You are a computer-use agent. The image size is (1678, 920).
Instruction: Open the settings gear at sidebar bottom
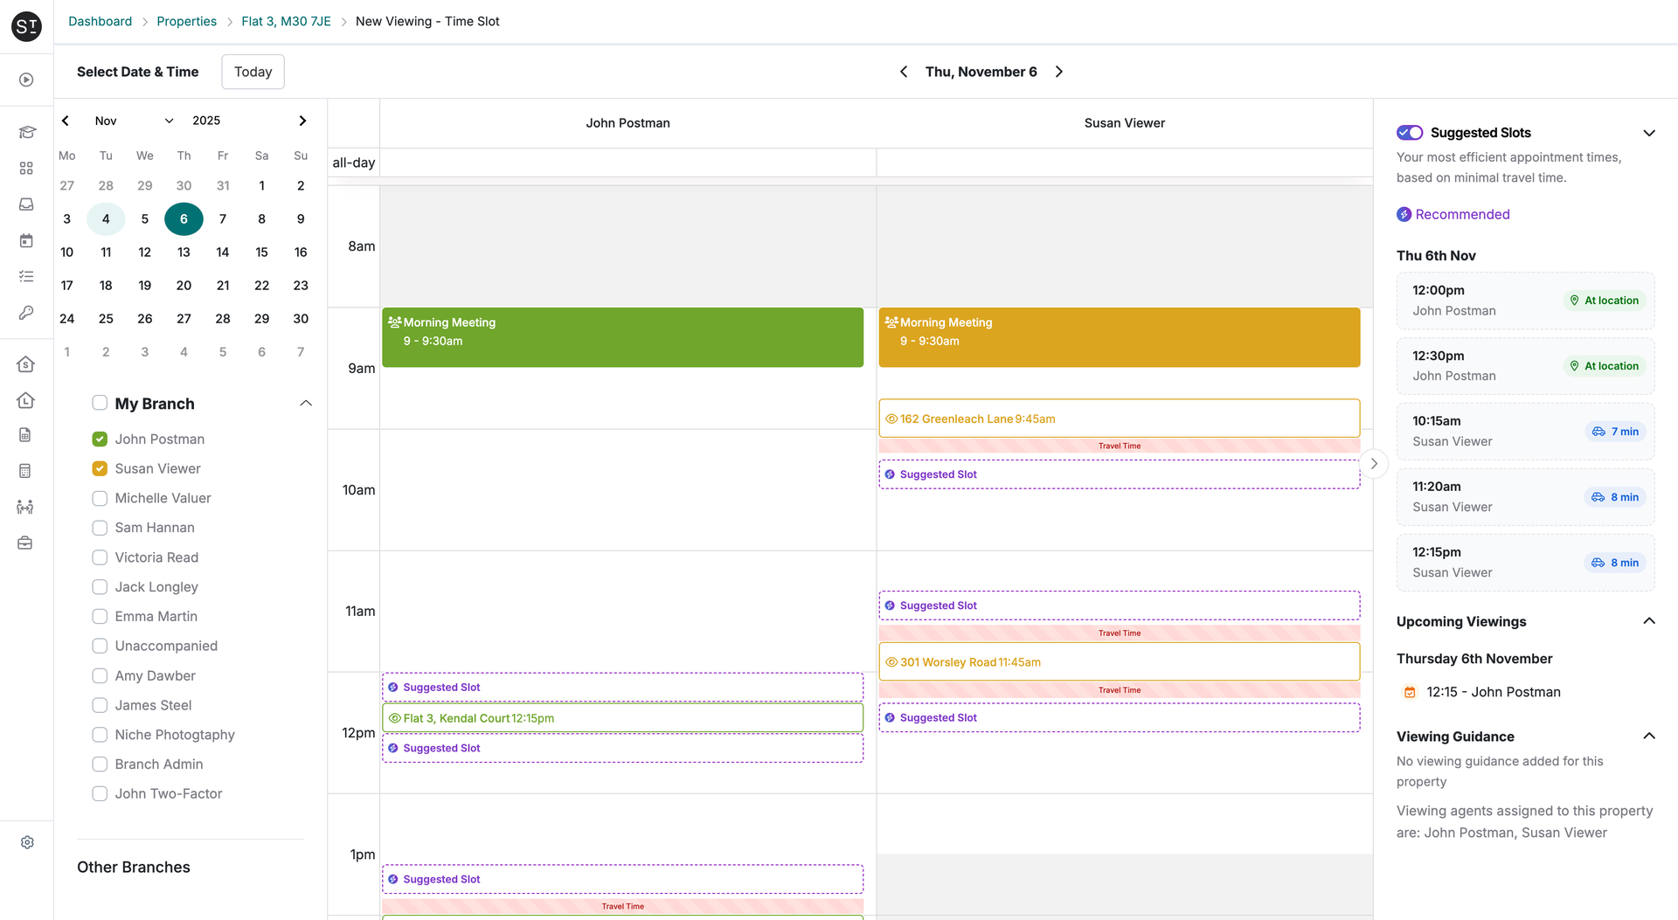(x=26, y=842)
